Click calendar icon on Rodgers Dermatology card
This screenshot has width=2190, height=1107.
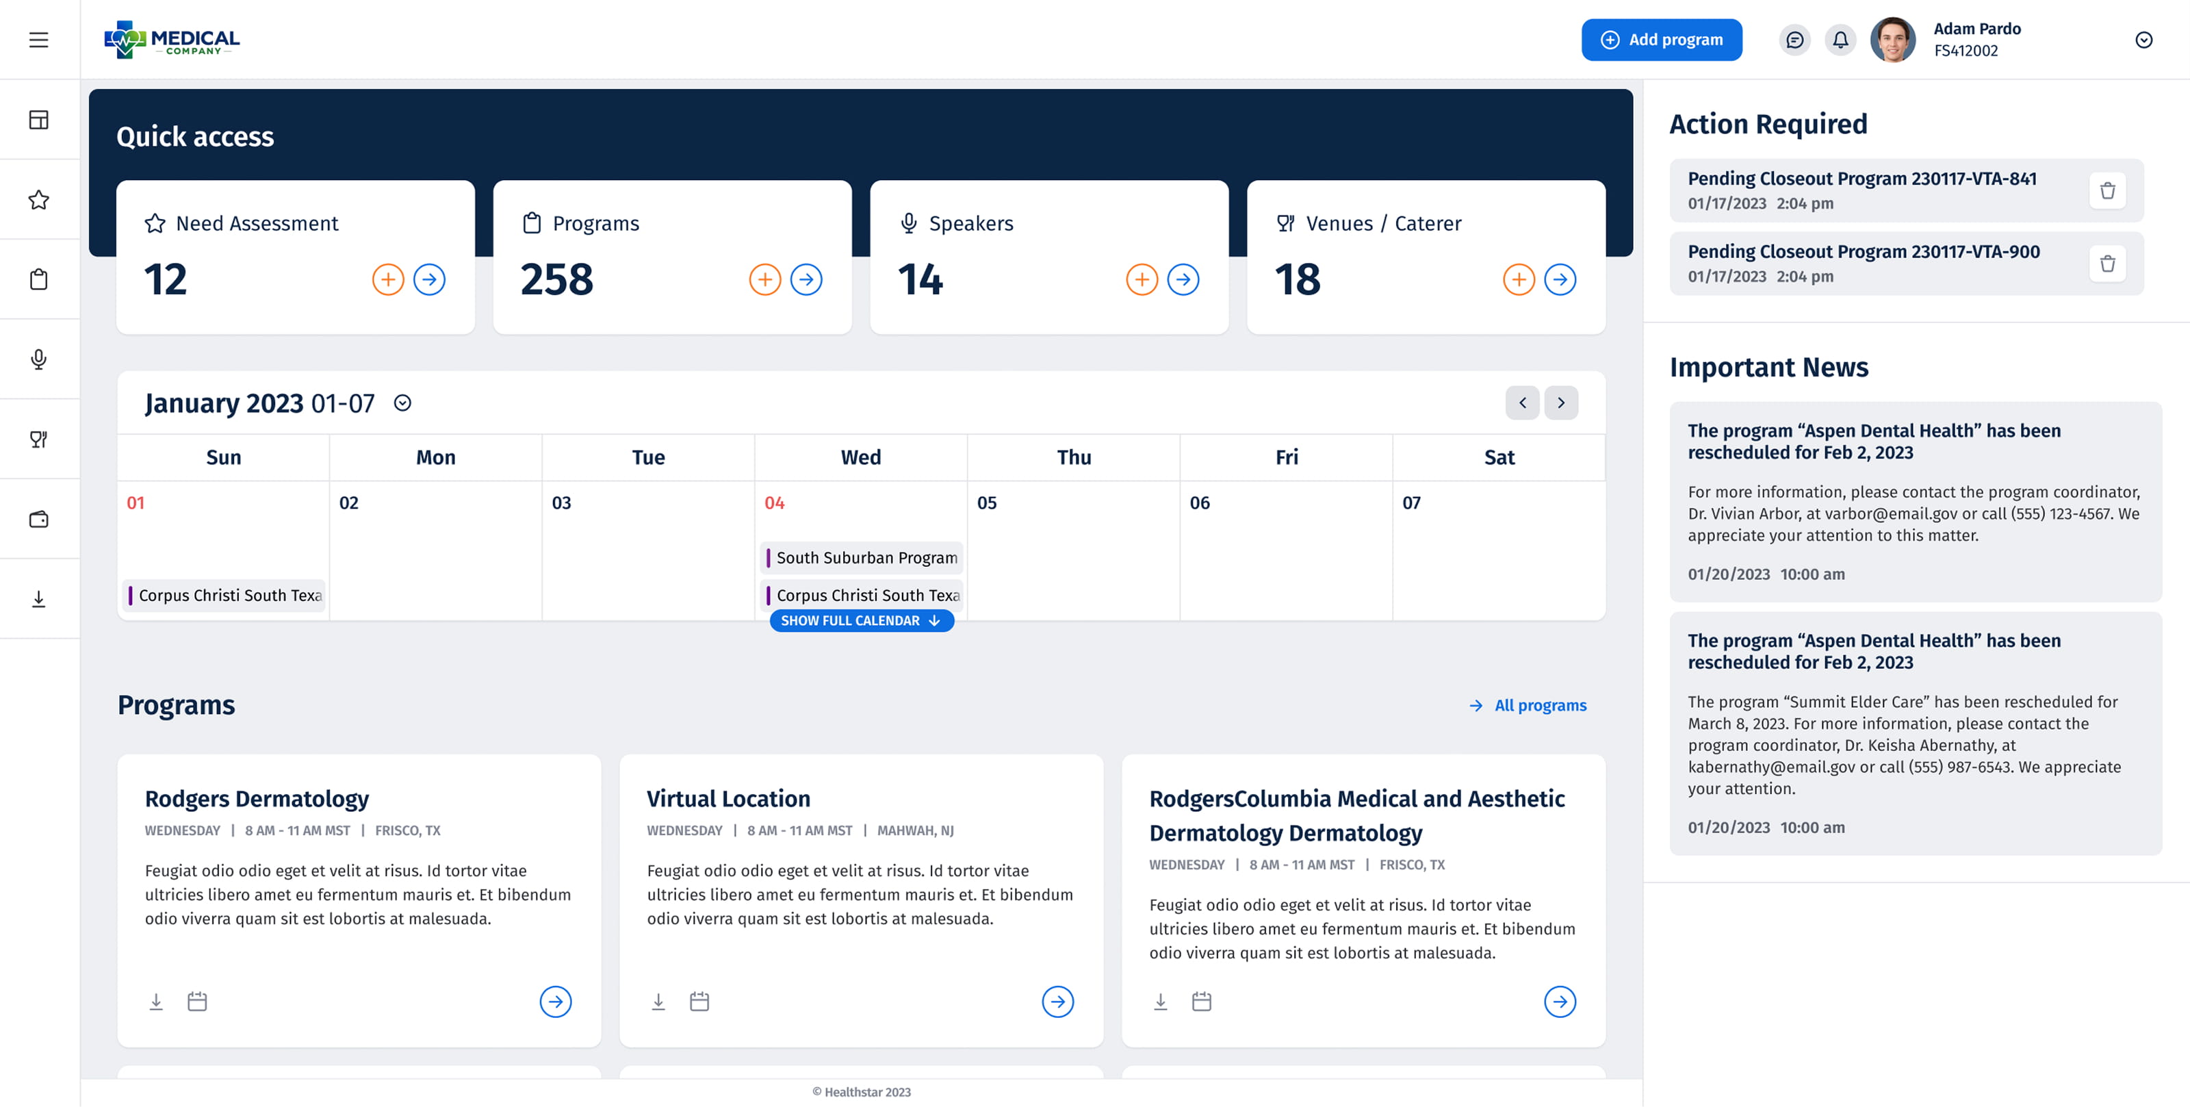click(x=197, y=1002)
